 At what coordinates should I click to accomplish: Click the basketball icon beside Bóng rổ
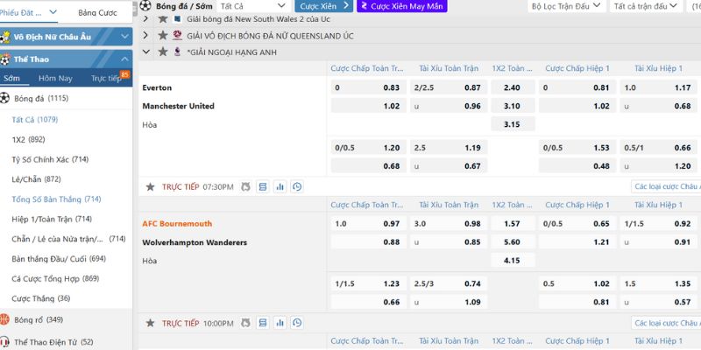(x=5, y=319)
